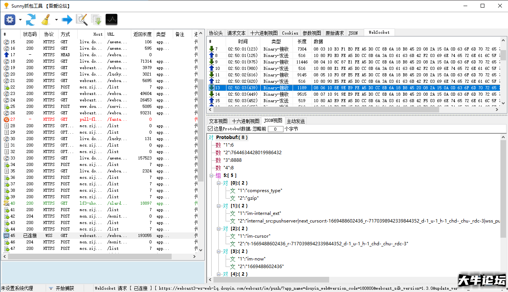Screen dimensions: 508x292
Task: Open the 主动发送 tab
Action: 296,121
